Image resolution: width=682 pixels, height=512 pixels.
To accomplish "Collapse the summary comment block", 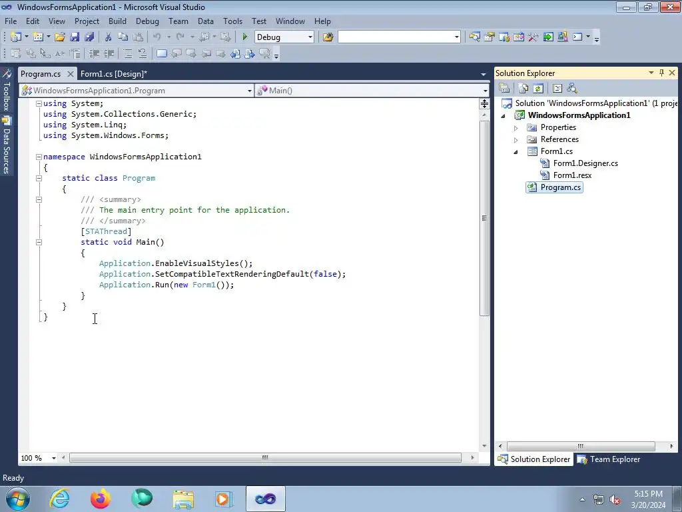I will (39, 199).
